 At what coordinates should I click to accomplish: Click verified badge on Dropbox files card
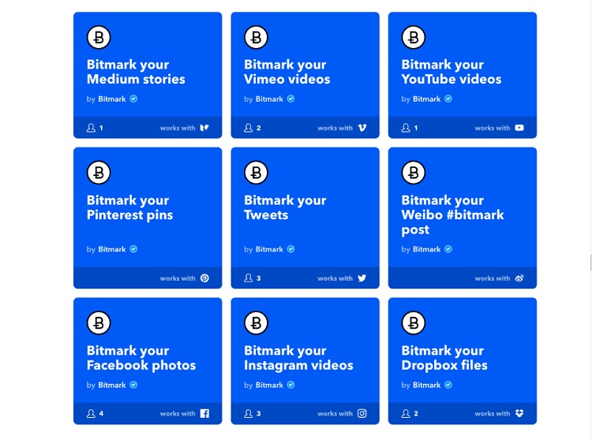[x=448, y=385]
